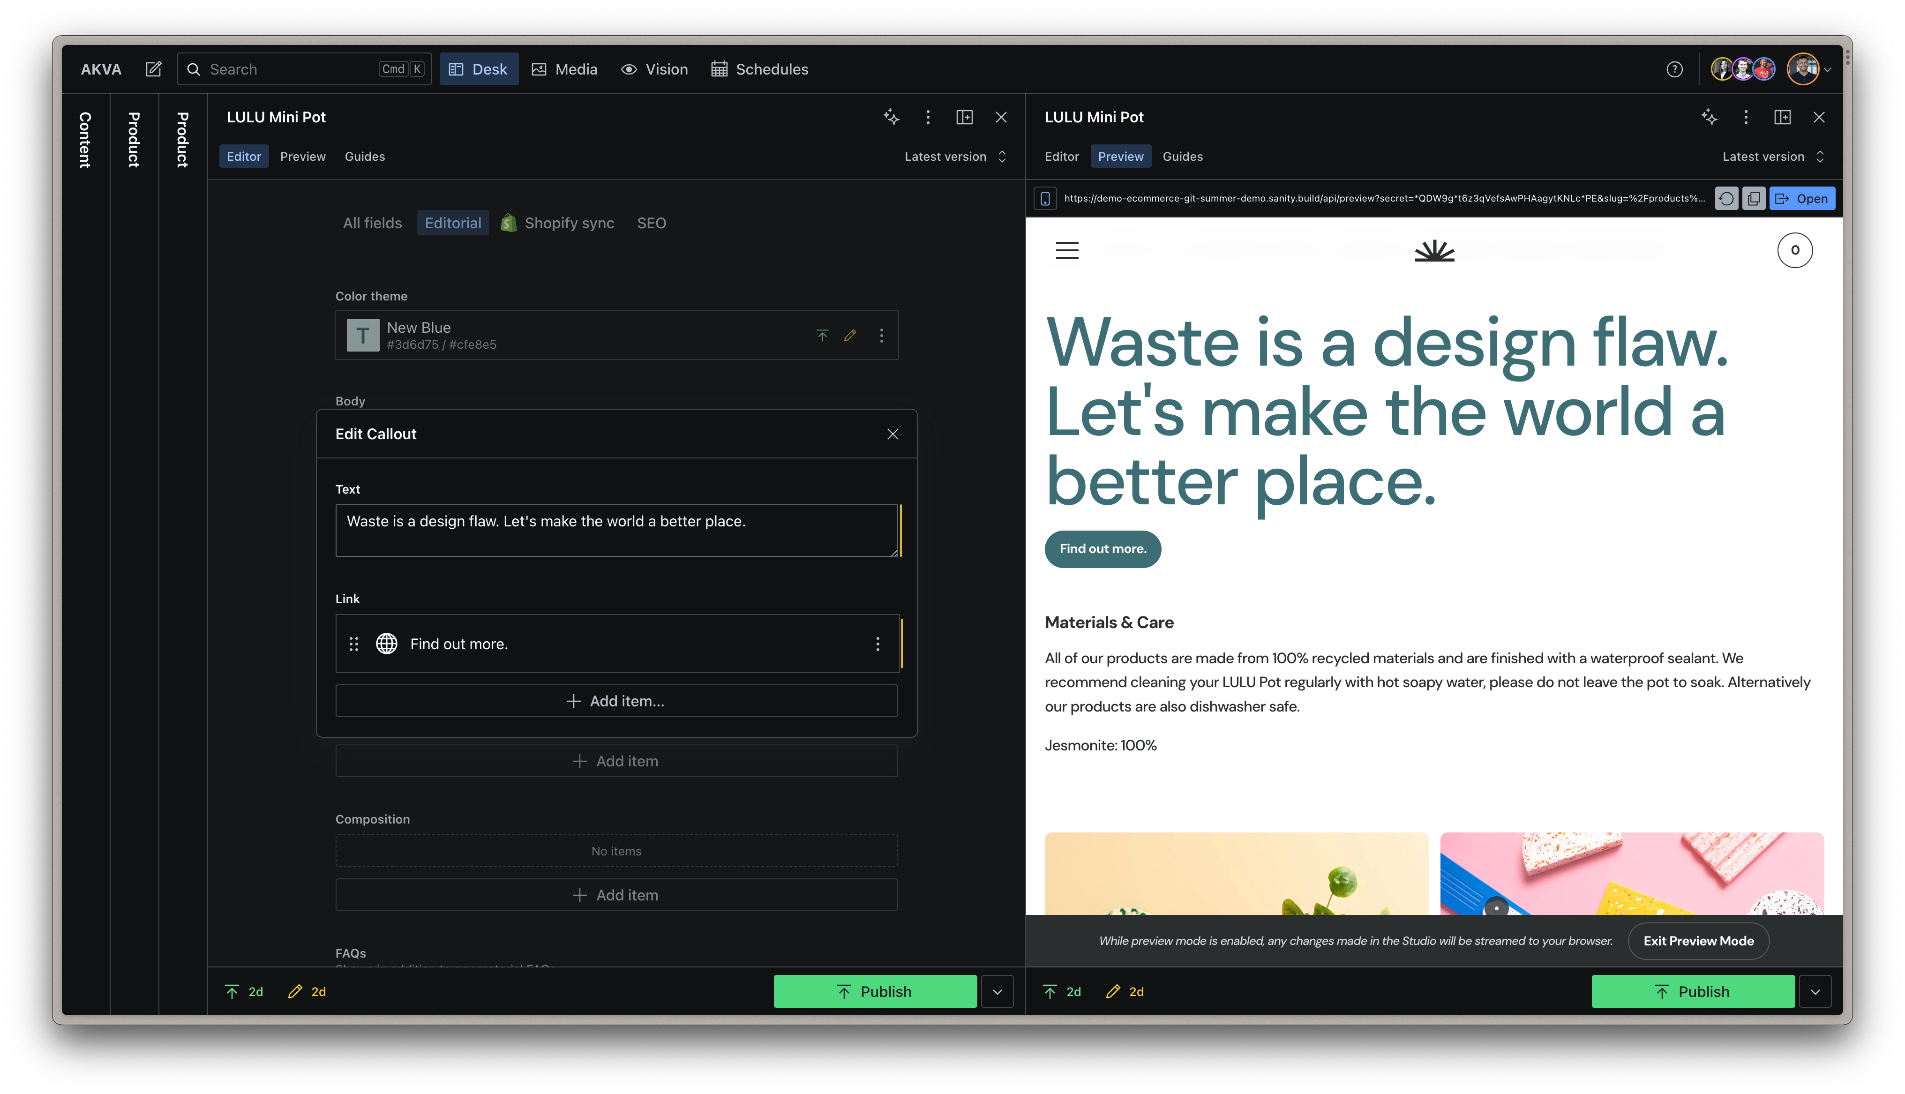Open the Guides tab in right pane

click(1182, 156)
